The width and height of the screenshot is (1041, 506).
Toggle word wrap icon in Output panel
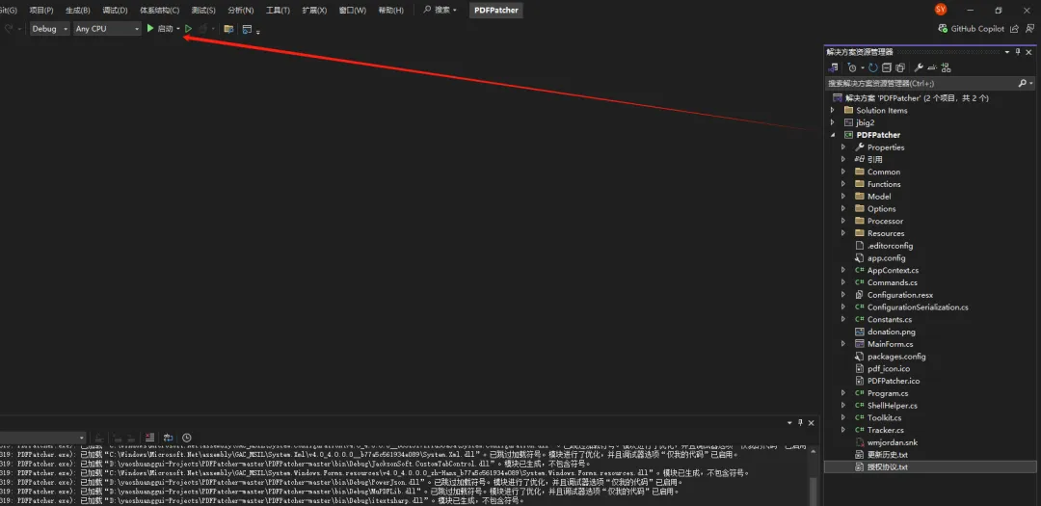click(169, 438)
